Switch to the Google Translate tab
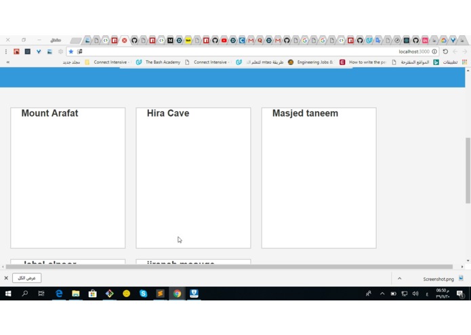Image resolution: width=471 pixels, height=335 pixels. (x=378, y=40)
